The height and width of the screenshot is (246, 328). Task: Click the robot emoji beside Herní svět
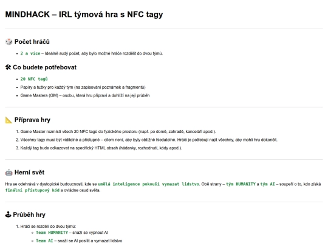point(9,173)
